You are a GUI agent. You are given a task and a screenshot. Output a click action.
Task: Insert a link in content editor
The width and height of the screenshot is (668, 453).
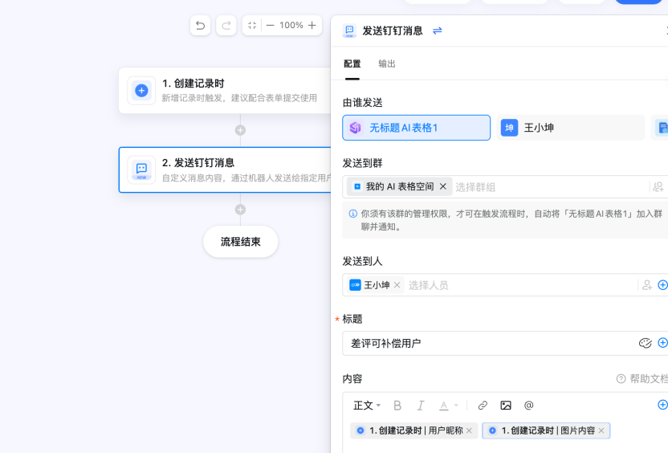483,406
